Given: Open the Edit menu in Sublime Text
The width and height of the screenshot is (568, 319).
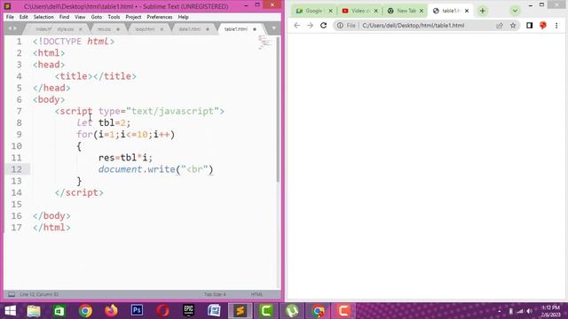Looking at the screenshot, I should point(24,17).
